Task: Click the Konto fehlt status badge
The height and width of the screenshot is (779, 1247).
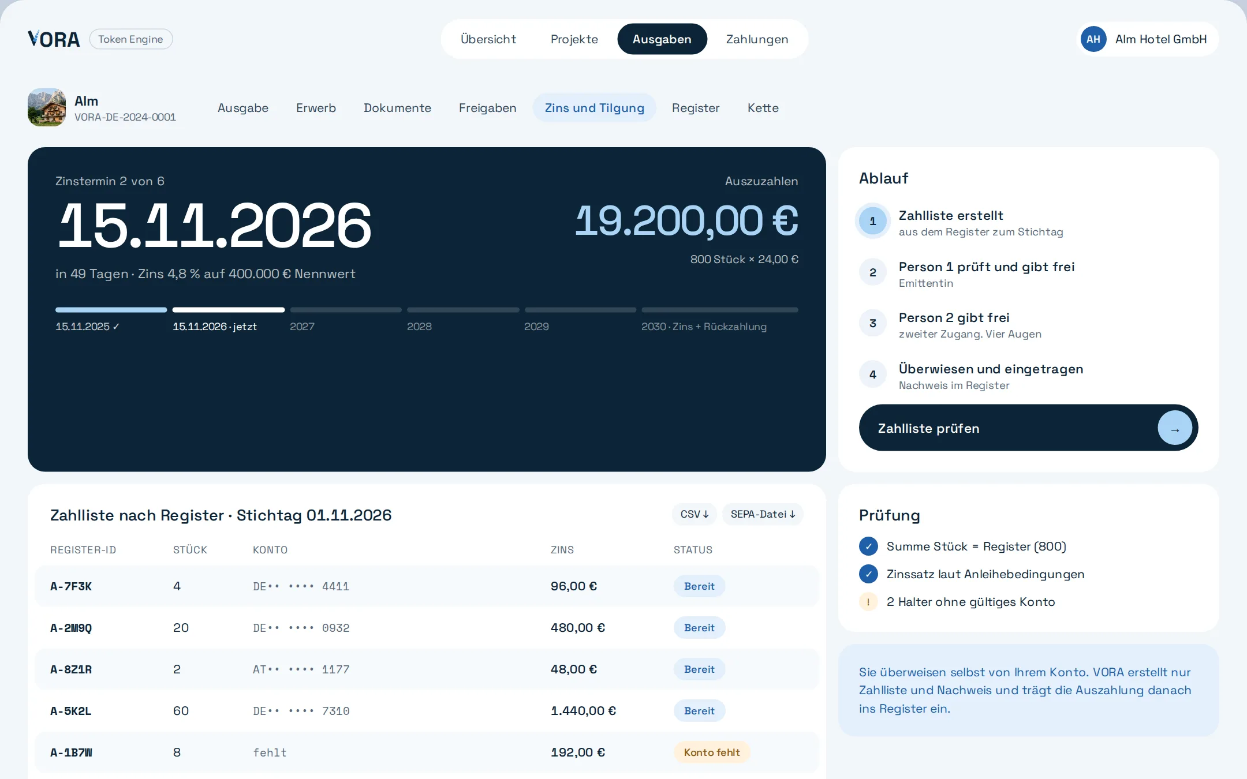Action: click(x=712, y=752)
